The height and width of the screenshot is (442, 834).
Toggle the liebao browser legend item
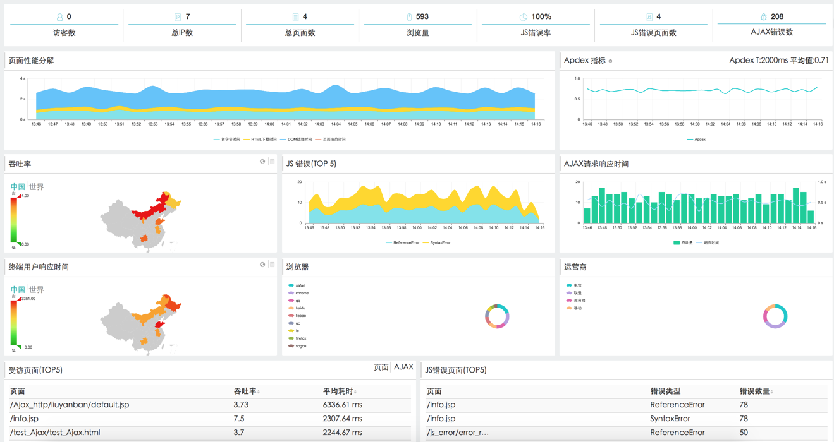pos(297,316)
